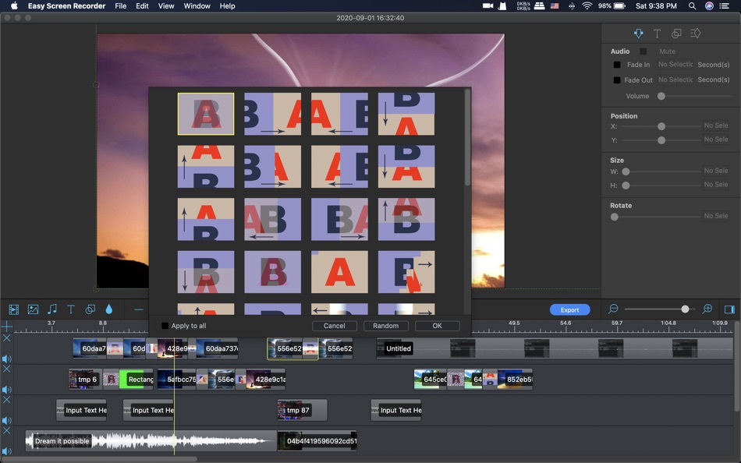Open the transitions icon in toolbar

click(x=90, y=309)
